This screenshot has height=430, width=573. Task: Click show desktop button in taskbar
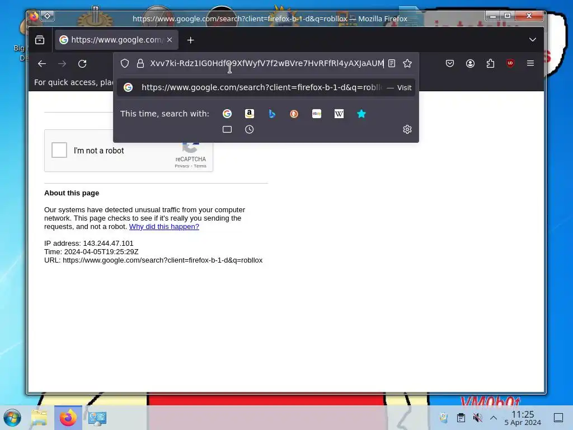pos(558,418)
